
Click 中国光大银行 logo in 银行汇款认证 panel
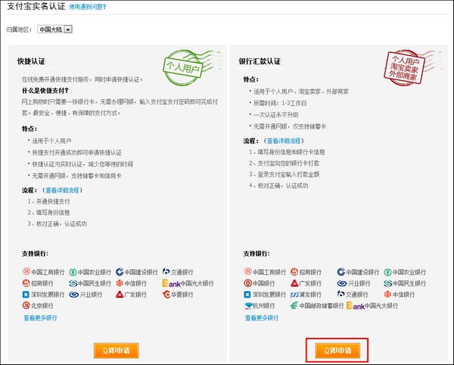pos(372,305)
